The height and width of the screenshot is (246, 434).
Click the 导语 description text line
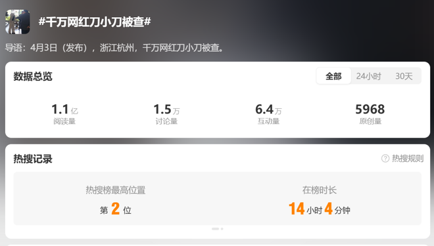pos(114,48)
